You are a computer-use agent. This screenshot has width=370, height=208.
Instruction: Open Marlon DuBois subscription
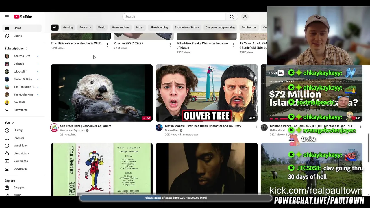click(22, 79)
